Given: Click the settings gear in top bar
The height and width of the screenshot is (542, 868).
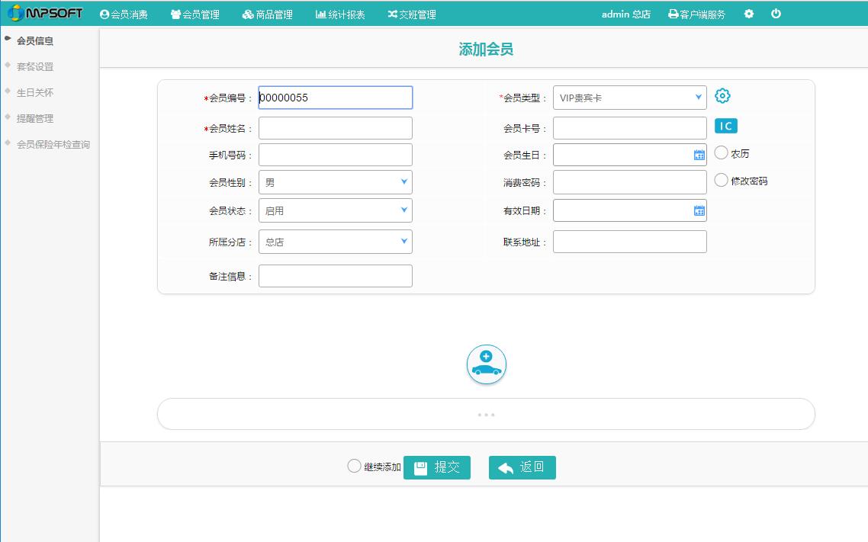Looking at the screenshot, I should coord(749,14).
